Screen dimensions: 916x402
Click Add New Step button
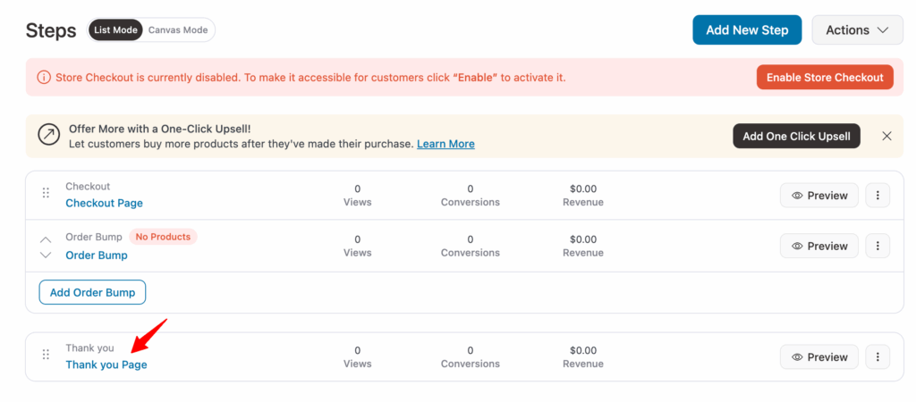click(747, 30)
